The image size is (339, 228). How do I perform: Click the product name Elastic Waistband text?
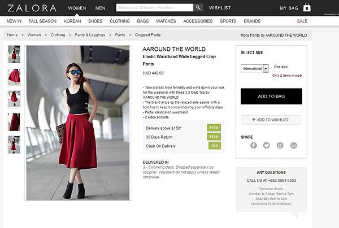[179, 60]
